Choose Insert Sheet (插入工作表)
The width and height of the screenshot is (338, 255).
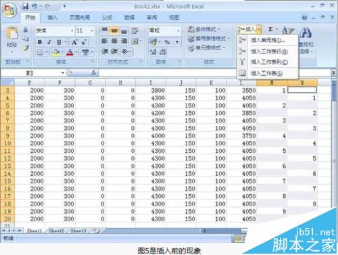[x=268, y=73]
